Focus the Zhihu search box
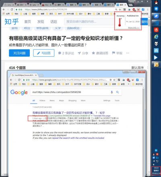The image size is (161, 177). point(89,22)
